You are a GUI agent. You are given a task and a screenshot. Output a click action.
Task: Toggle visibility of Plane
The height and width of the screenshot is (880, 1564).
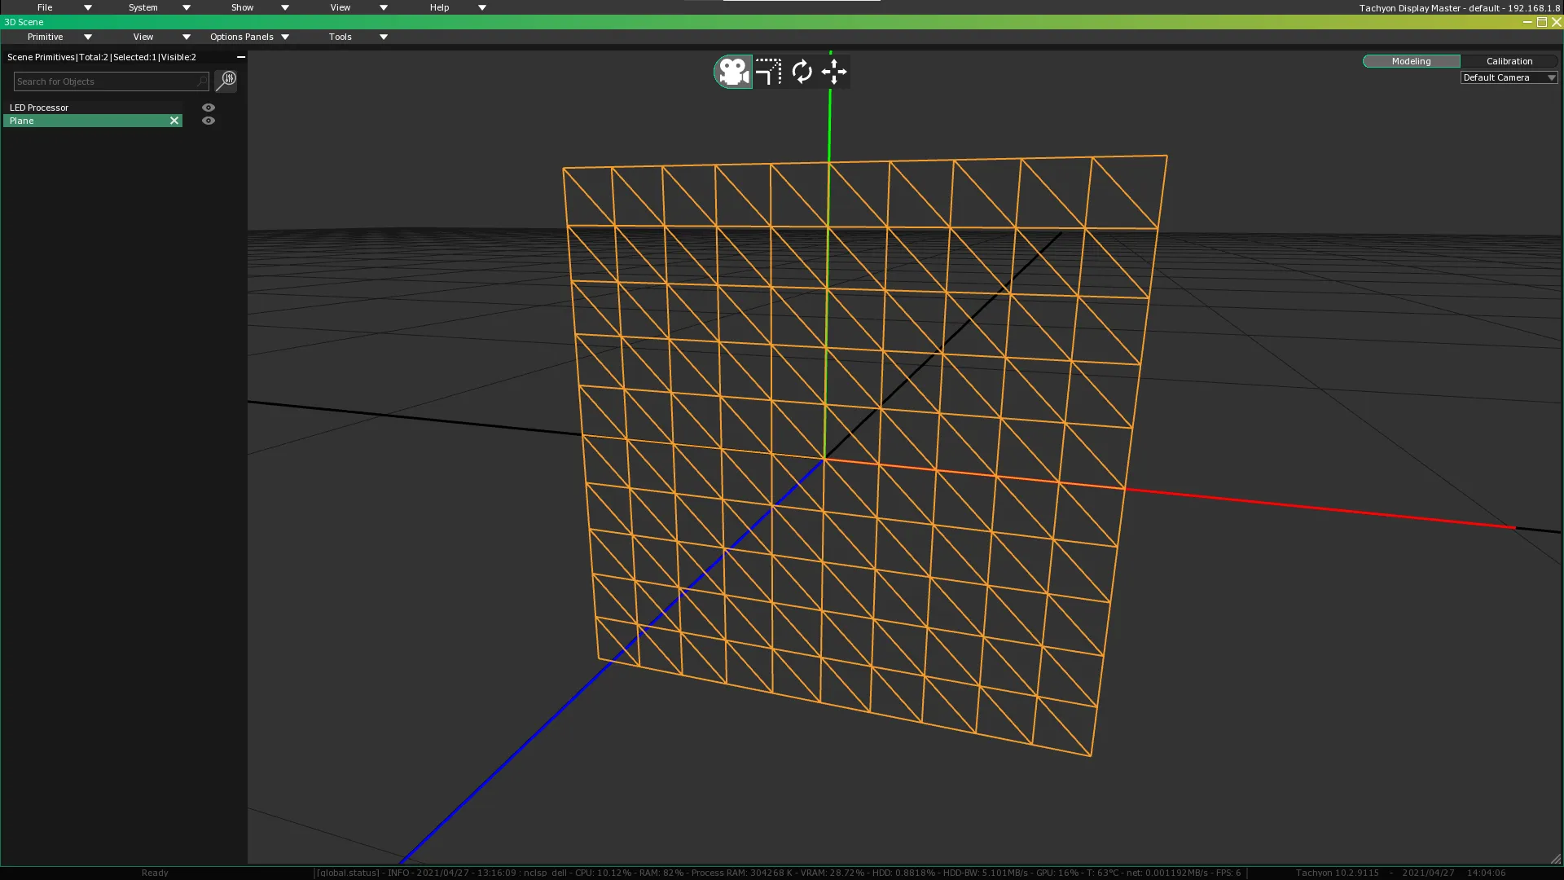[209, 121]
